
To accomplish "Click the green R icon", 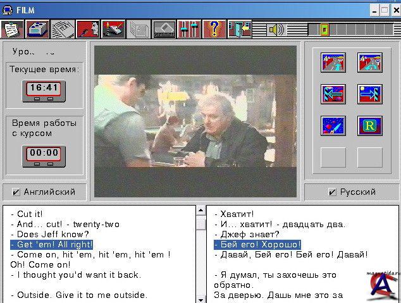I will 369,126.
